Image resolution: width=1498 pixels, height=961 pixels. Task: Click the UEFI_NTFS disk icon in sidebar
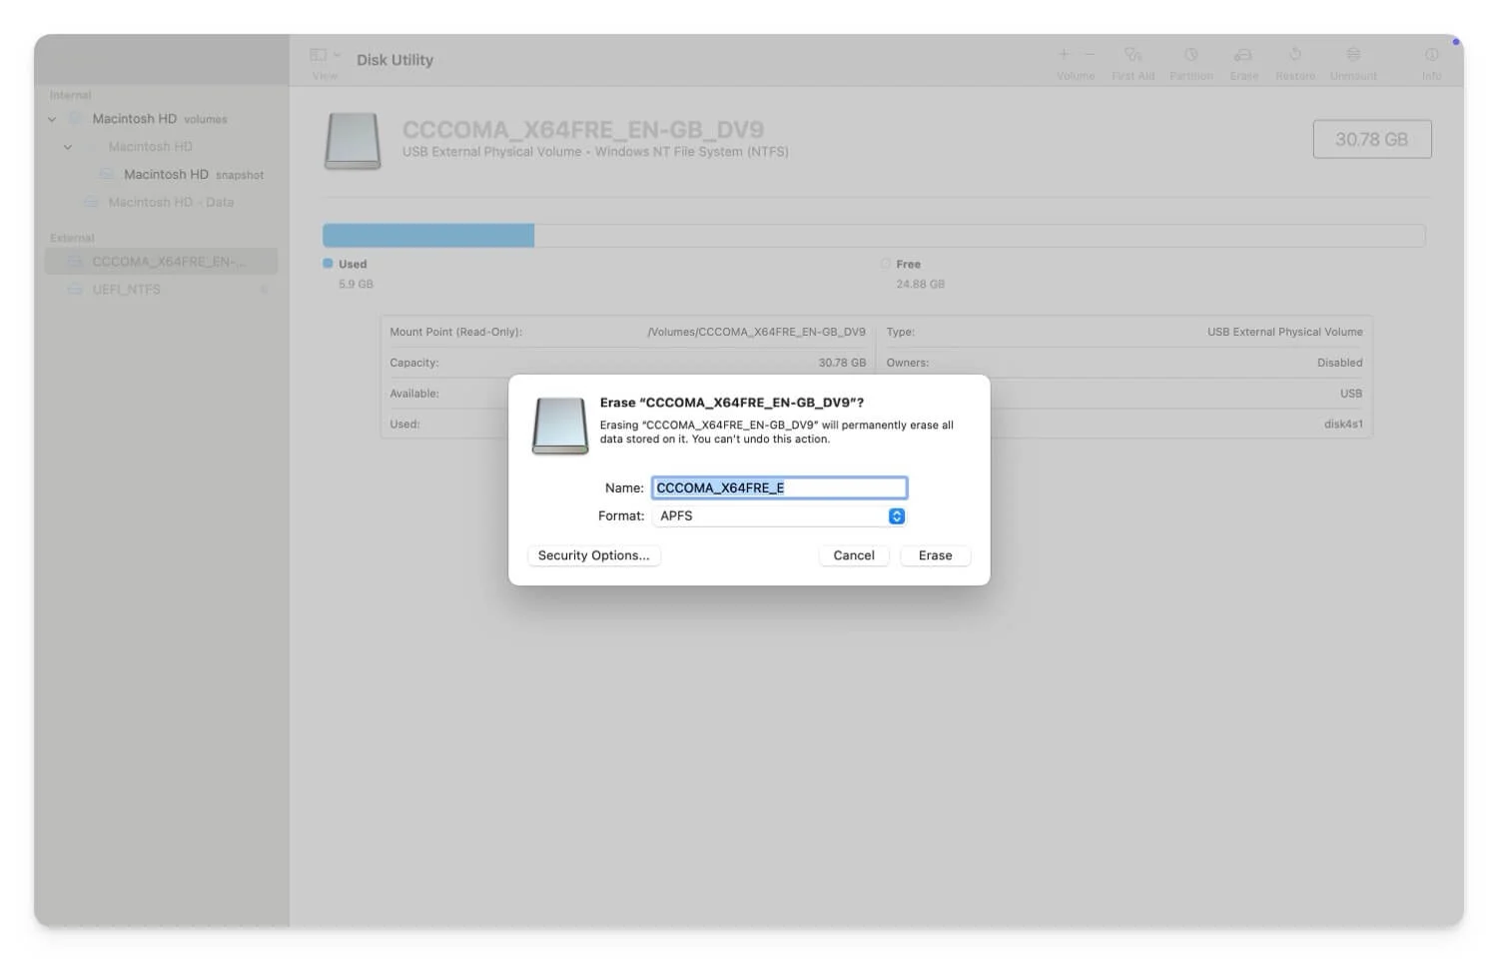[75, 290]
